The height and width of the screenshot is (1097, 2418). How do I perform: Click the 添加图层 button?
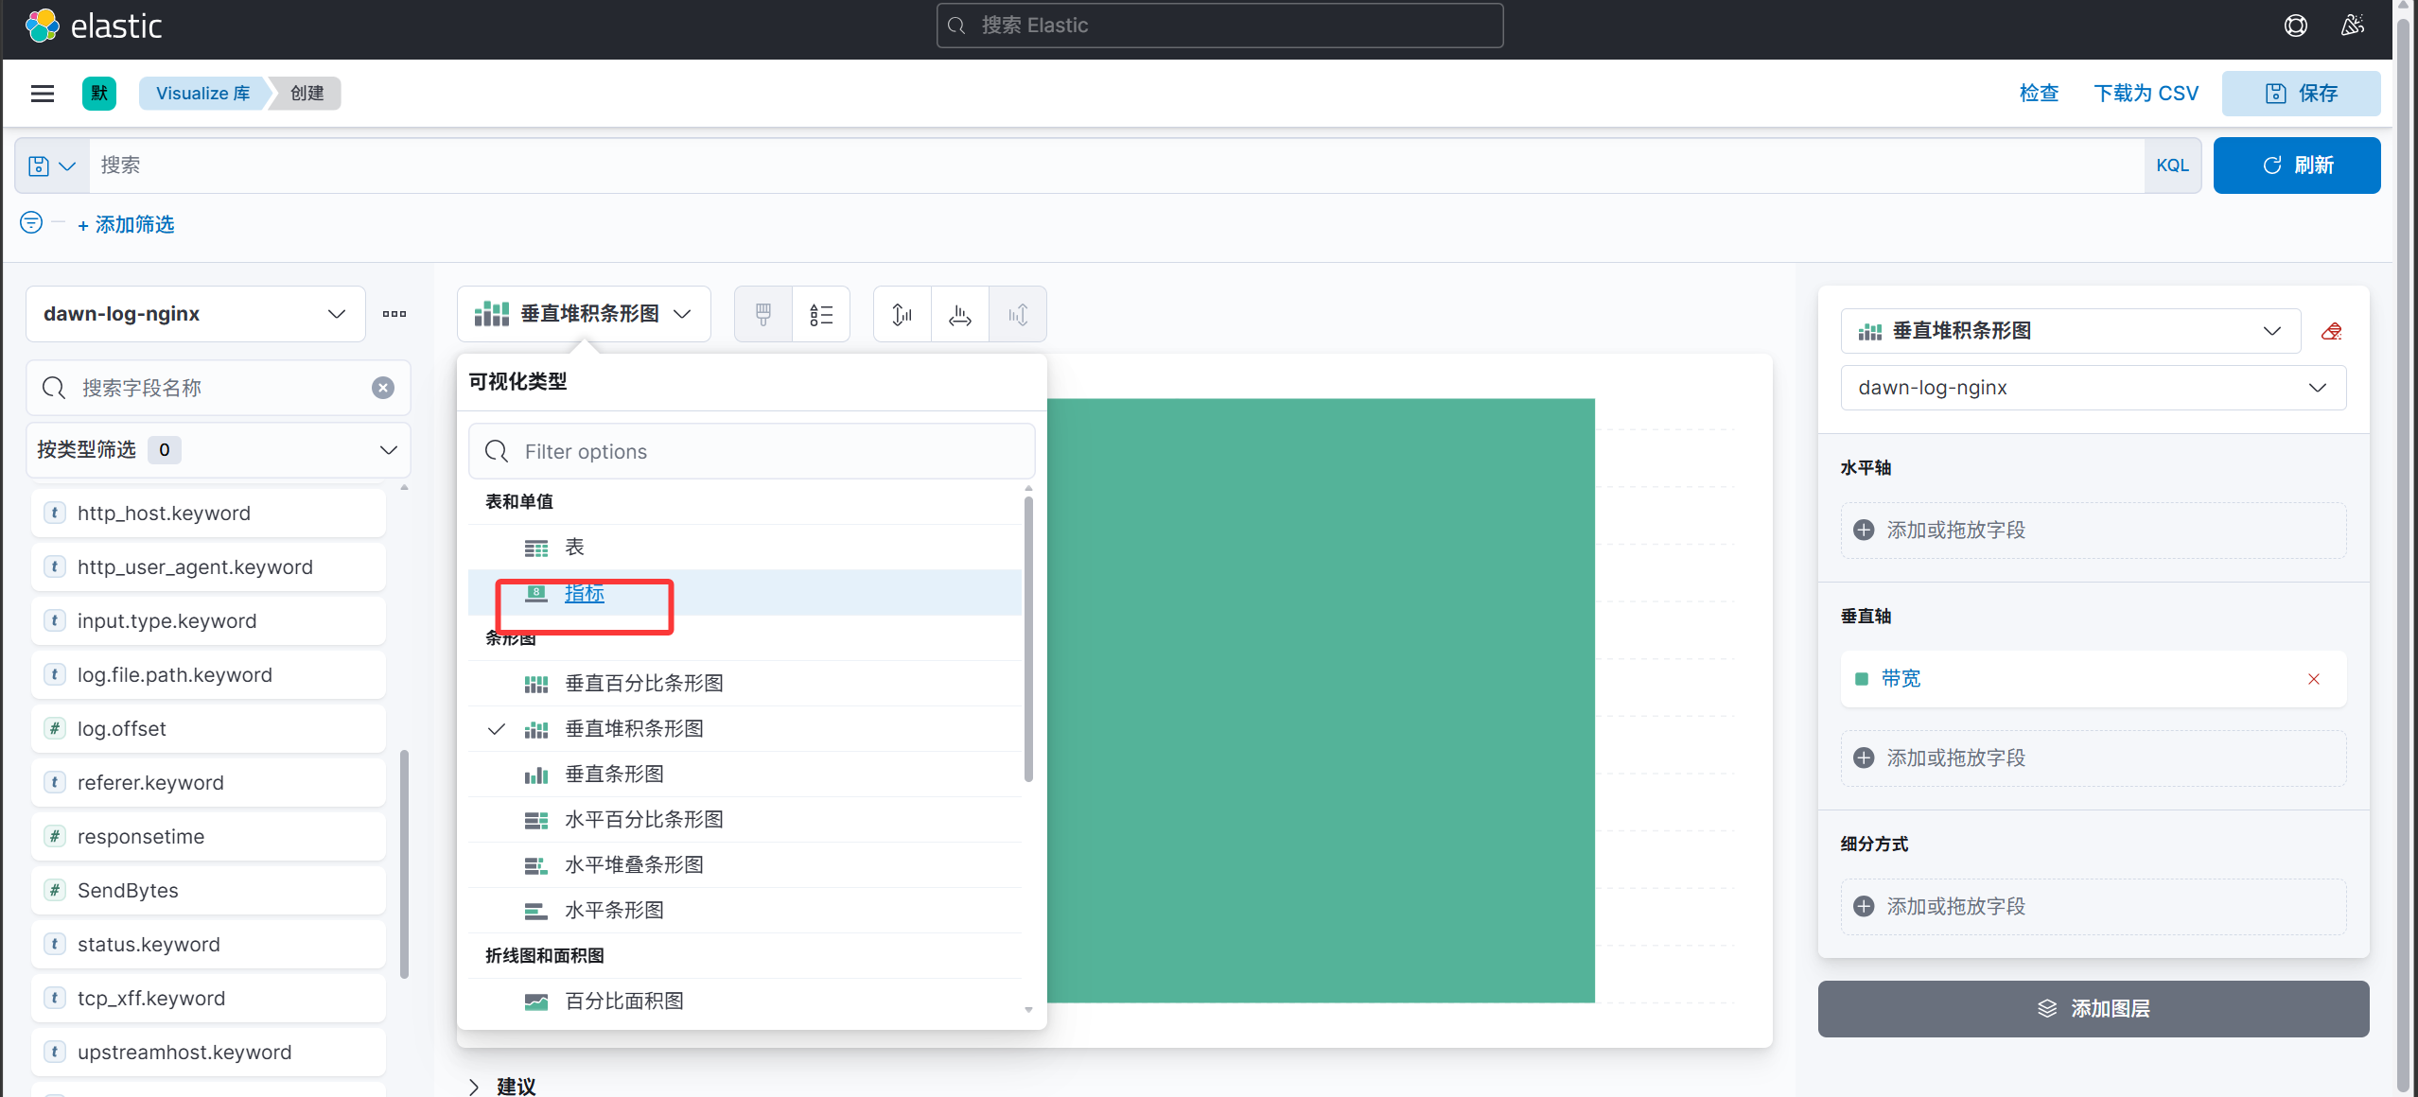tap(2094, 1009)
